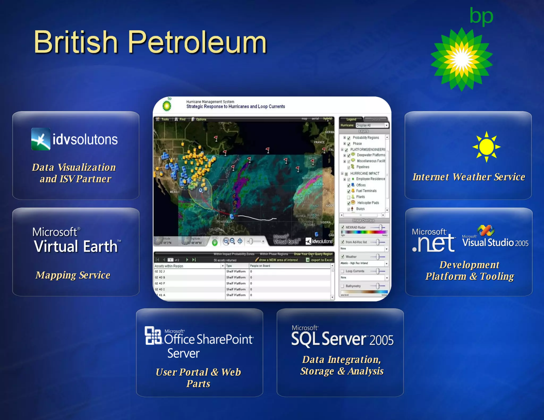Click the zoom out magnifier icon

pyautogui.click(x=232, y=241)
